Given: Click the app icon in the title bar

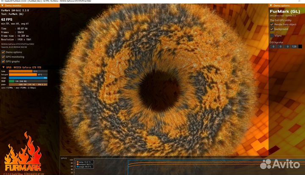Looking at the screenshot, I should pyautogui.click(x=2, y=2).
